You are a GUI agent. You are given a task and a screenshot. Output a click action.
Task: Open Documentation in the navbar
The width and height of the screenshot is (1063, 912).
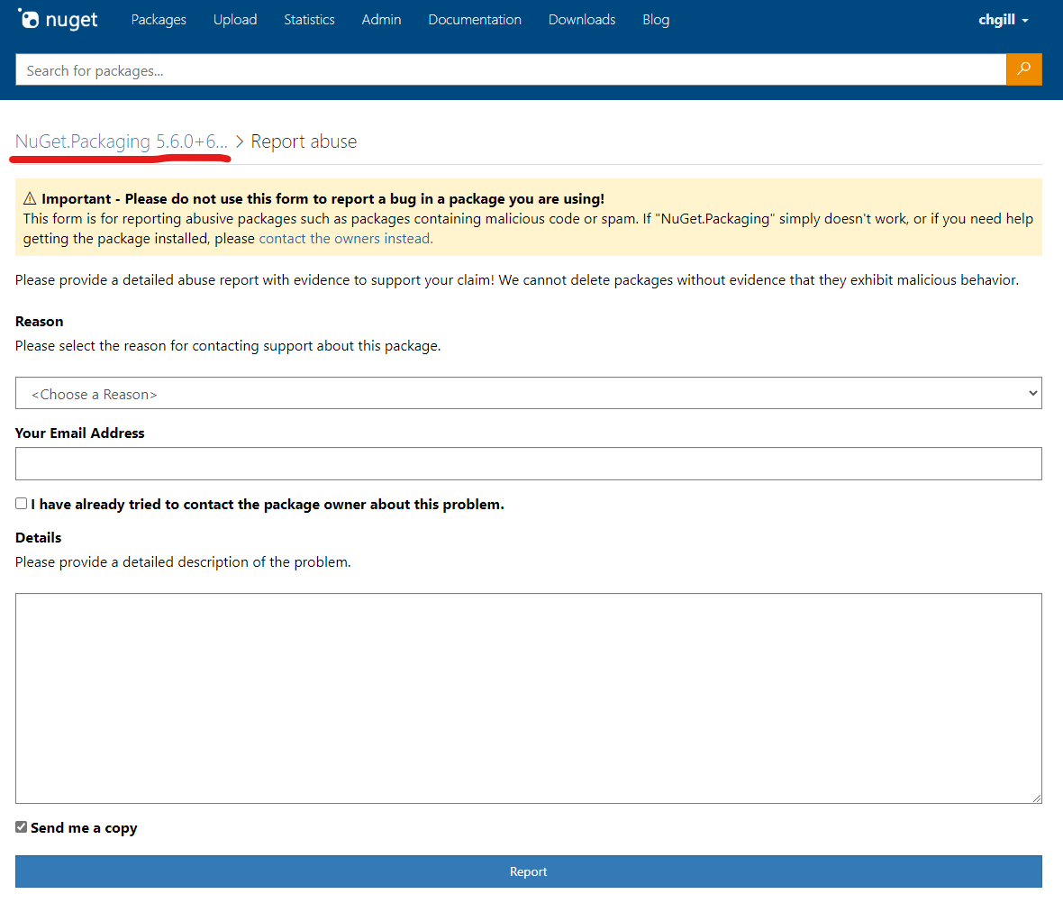[475, 20]
